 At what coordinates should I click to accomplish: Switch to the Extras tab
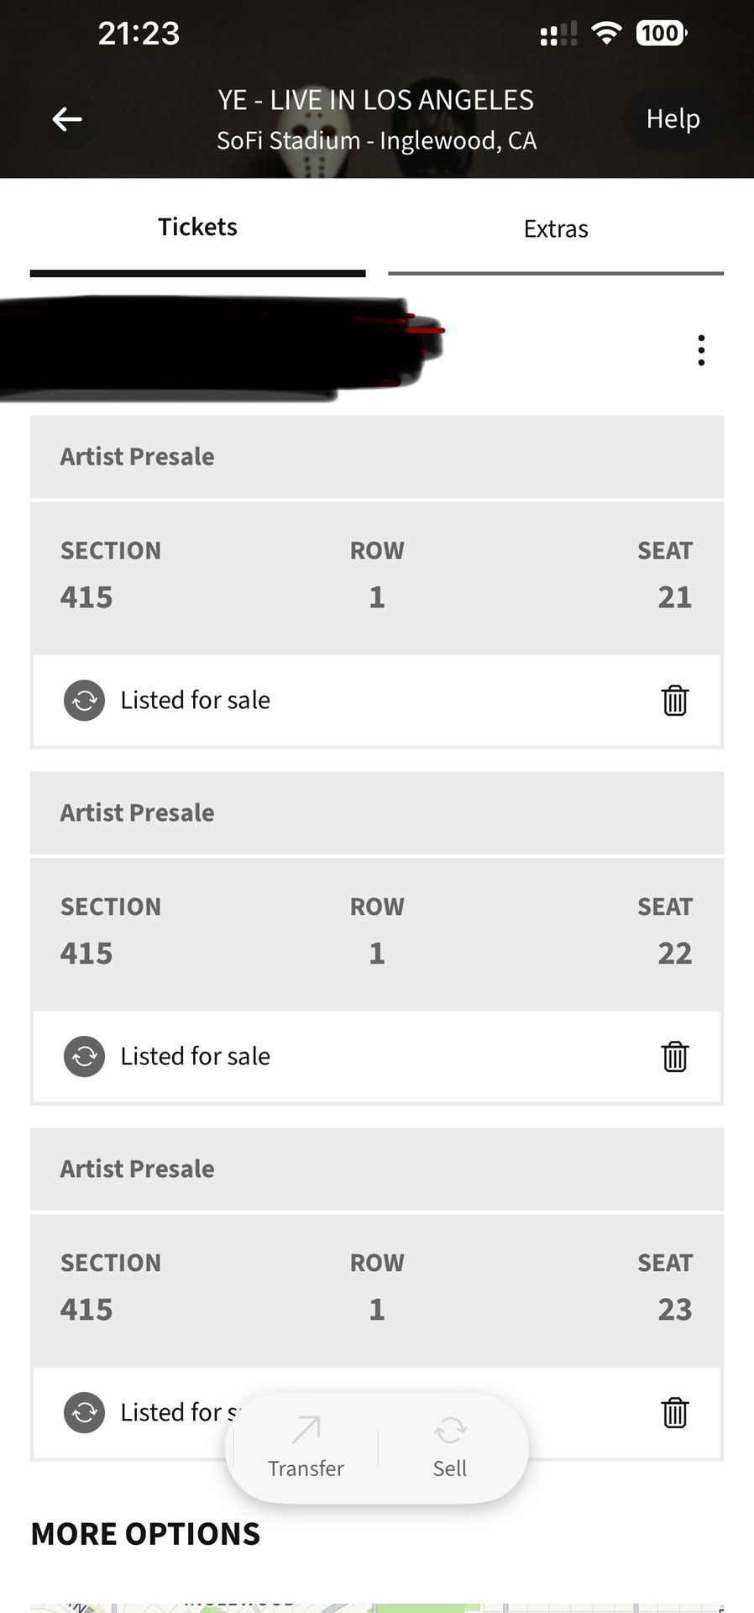[x=556, y=229]
